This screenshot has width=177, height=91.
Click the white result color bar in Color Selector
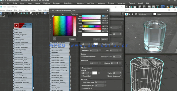click(95, 34)
